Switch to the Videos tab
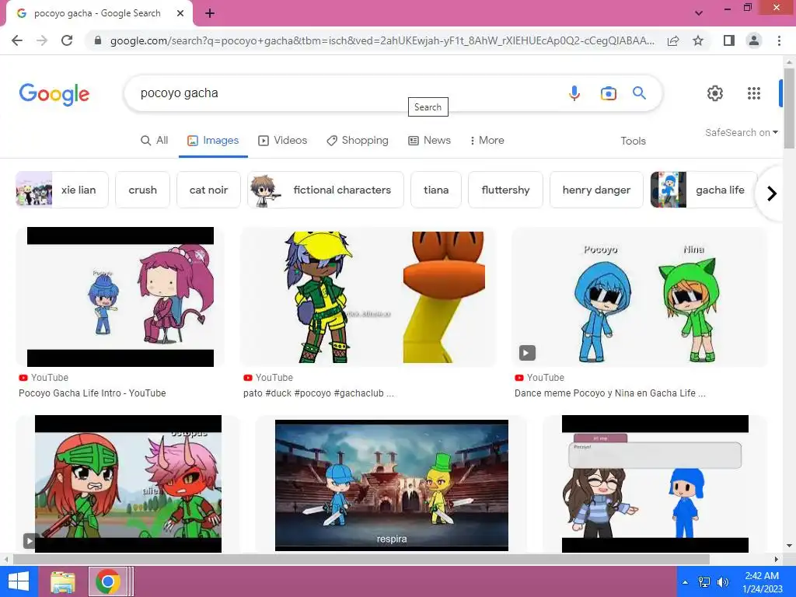Screen dimensions: 796x597 283,141
